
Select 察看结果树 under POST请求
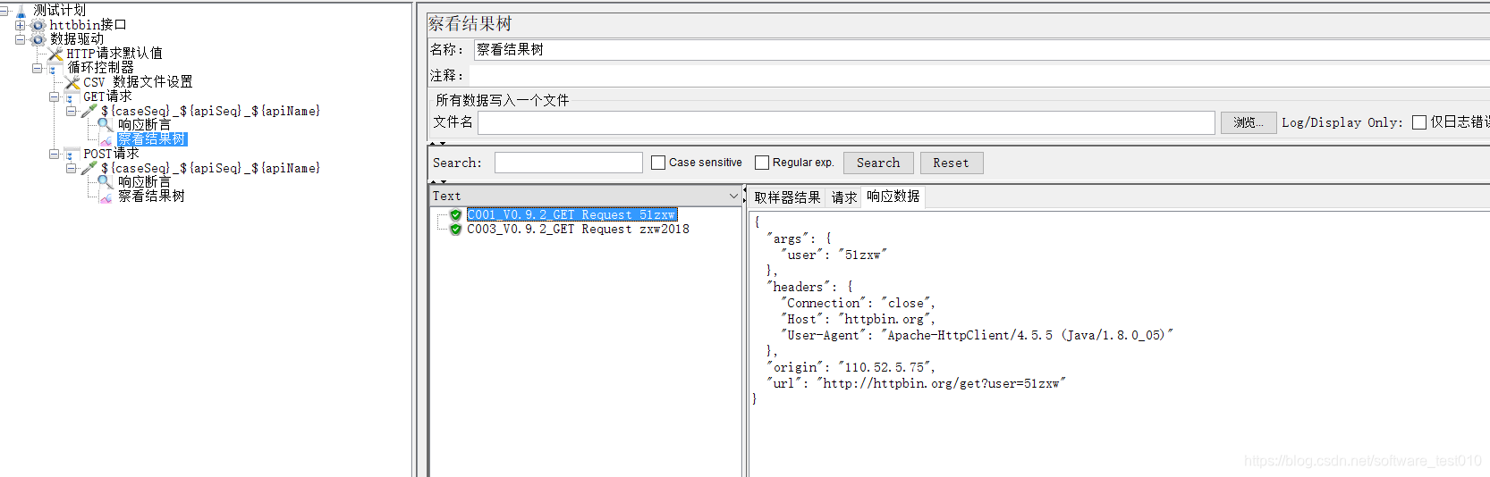(x=151, y=197)
